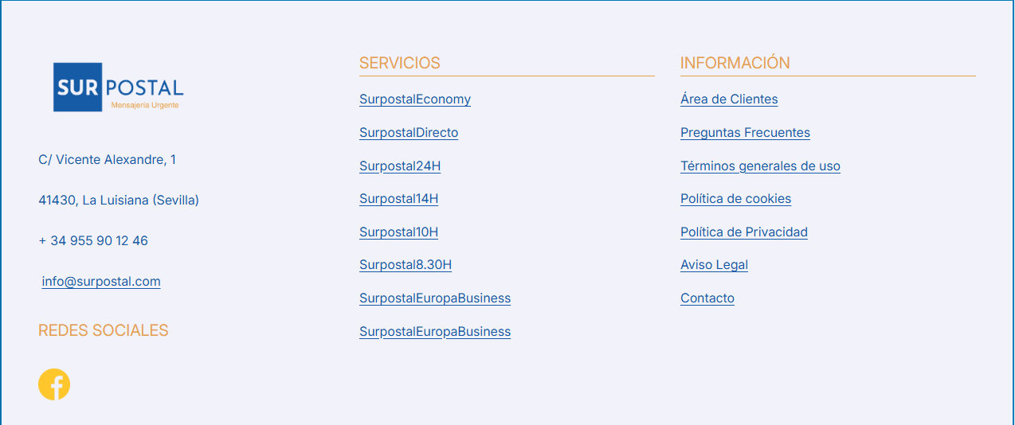Go to Área de Clientes

click(729, 99)
